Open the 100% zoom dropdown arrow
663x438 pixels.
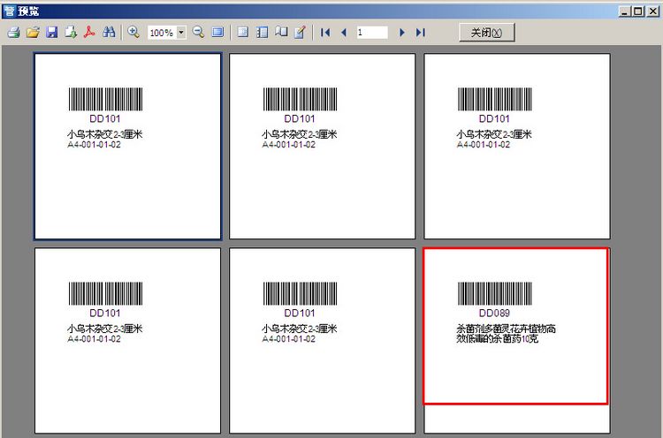181,33
